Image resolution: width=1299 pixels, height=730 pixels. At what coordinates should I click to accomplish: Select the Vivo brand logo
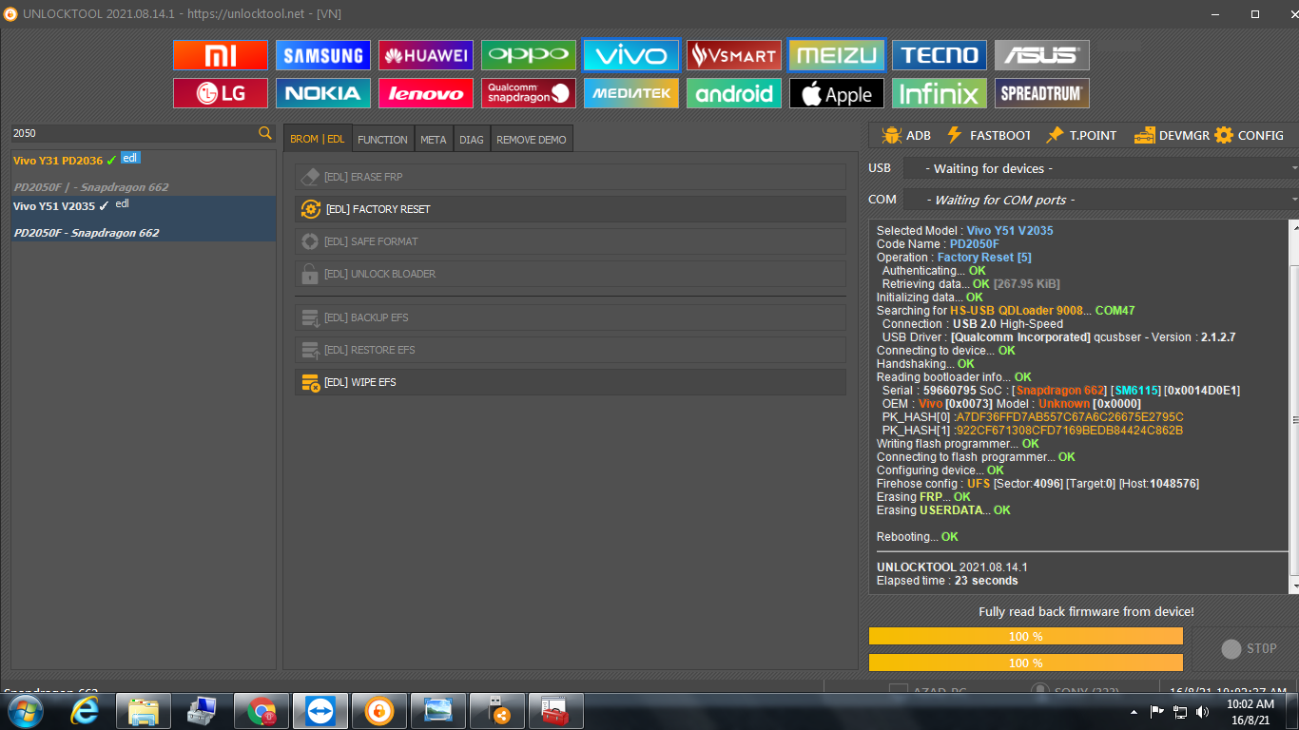(x=631, y=55)
